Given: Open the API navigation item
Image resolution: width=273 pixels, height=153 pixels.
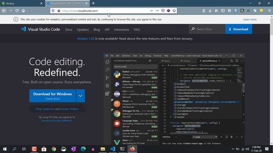Looking at the screenshot, I should click(107, 29).
